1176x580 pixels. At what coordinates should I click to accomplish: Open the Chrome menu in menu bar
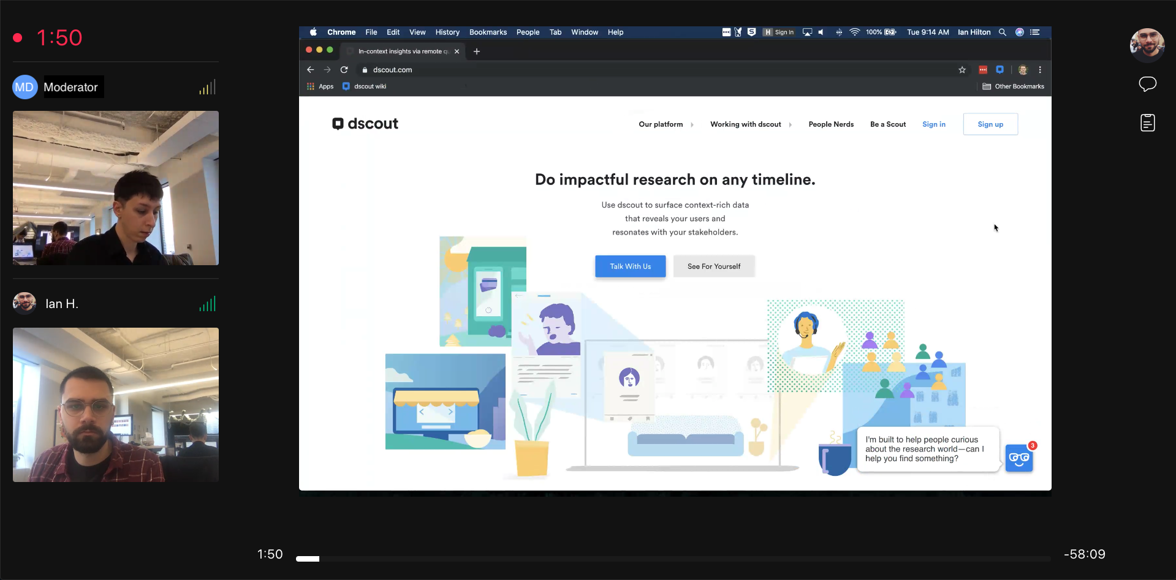(x=341, y=32)
